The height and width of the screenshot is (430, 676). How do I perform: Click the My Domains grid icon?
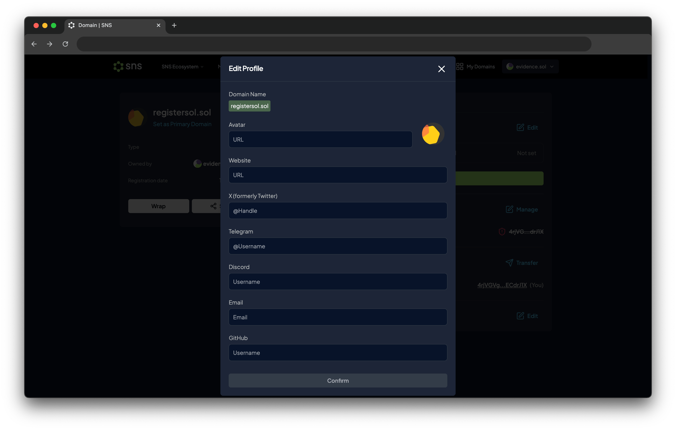(459, 66)
